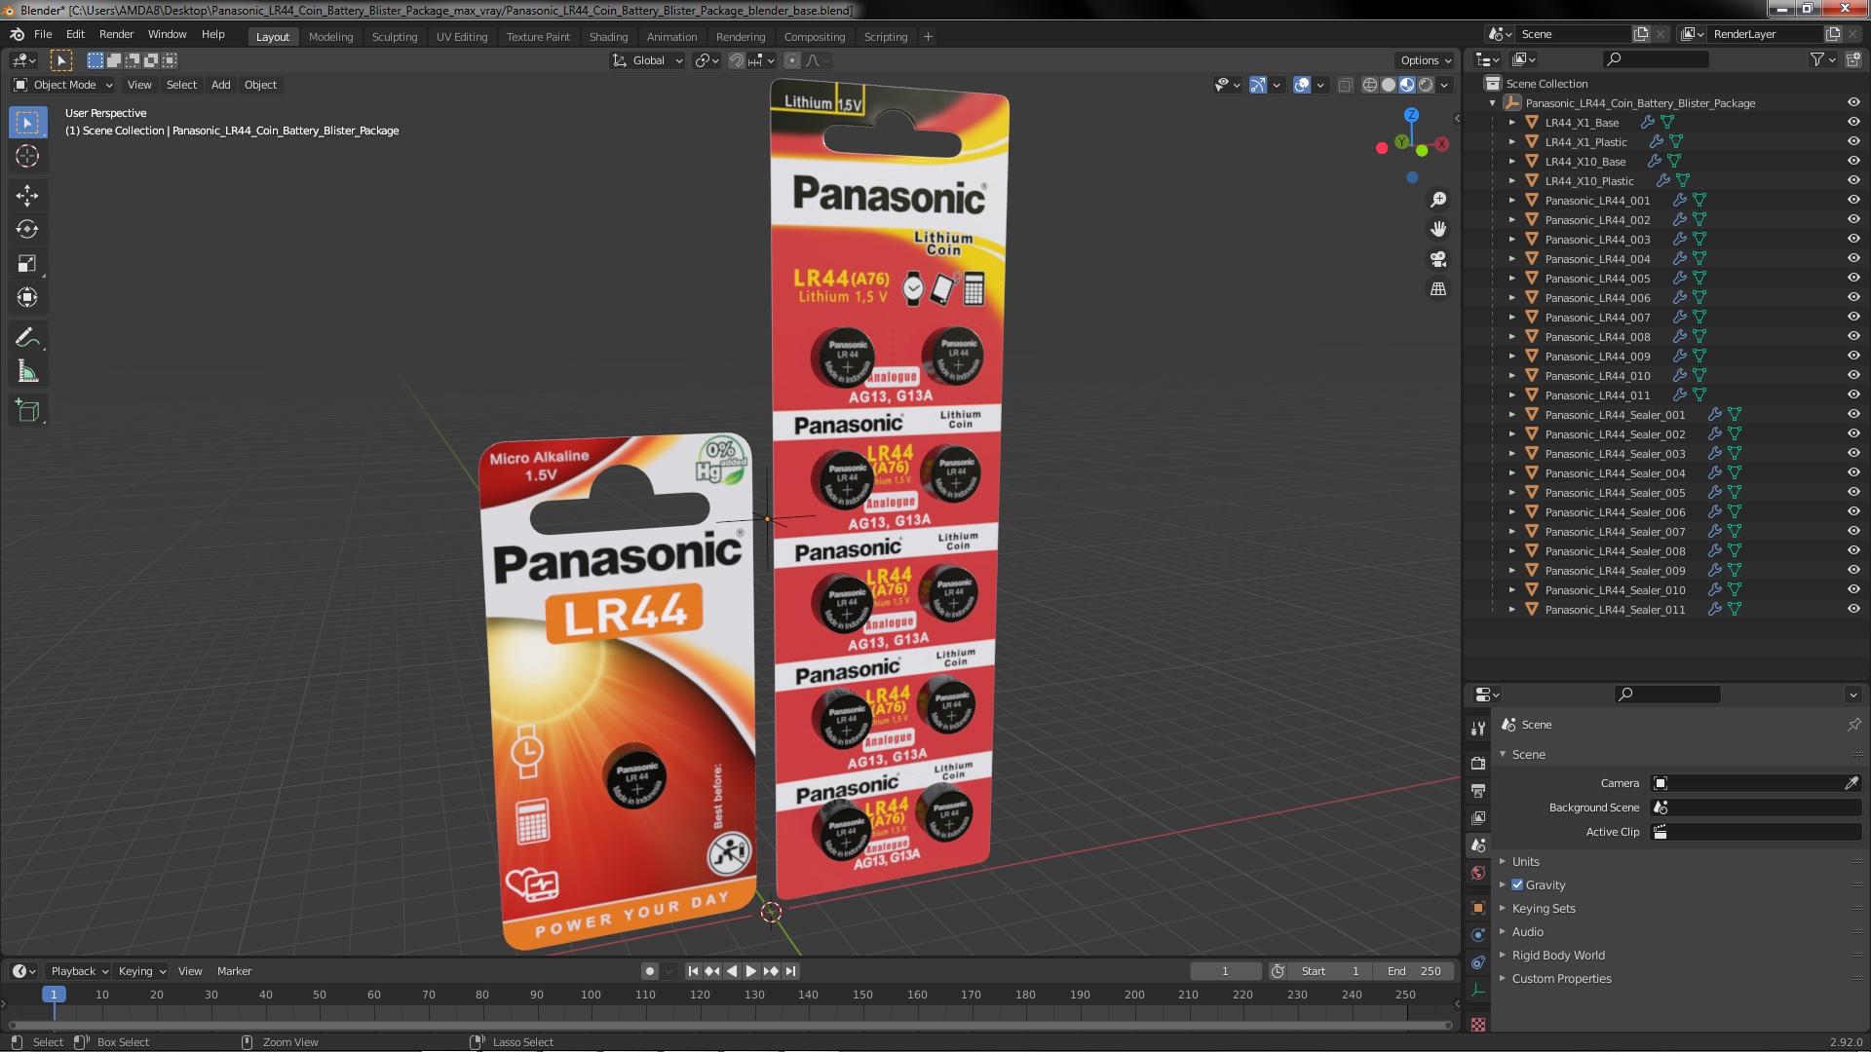Expand the Panasonic_LR44_005 tree item
1871x1052 pixels.
click(x=1511, y=278)
